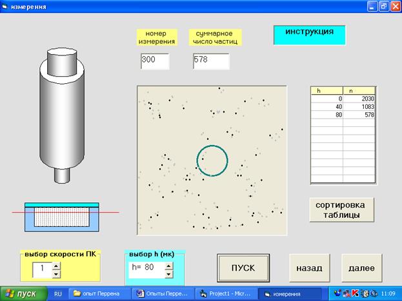The width and height of the screenshot is (402, 301).
Task: Click the RU language indicator
Action: coord(58,294)
